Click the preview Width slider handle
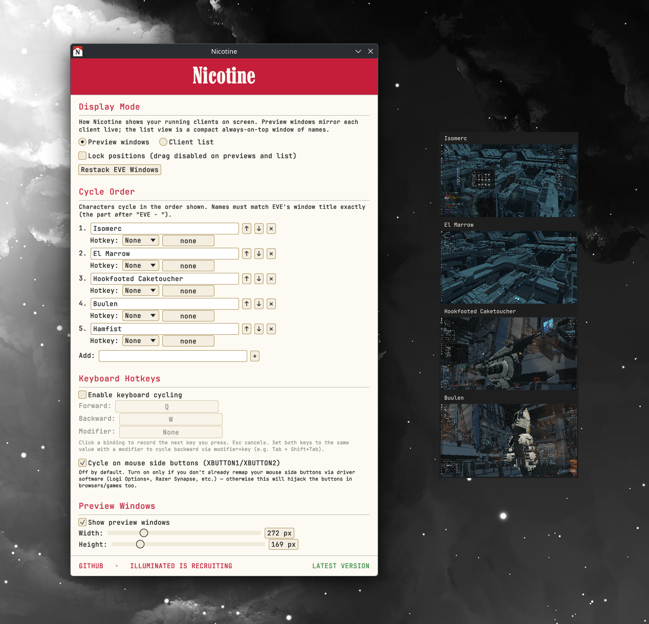Viewport: 649px width, 624px height. tap(144, 533)
